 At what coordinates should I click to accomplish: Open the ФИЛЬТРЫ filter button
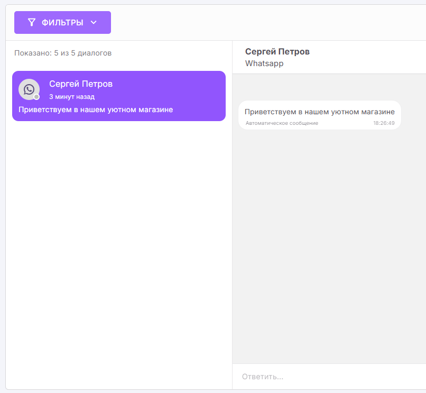click(x=62, y=22)
